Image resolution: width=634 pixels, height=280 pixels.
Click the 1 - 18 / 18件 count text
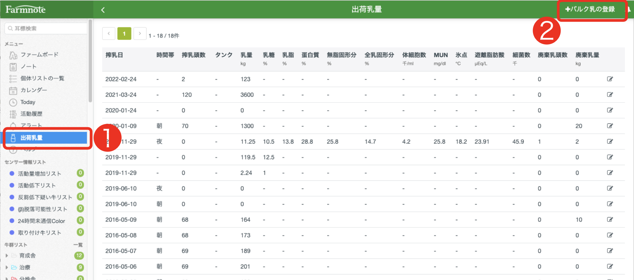click(x=164, y=36)
